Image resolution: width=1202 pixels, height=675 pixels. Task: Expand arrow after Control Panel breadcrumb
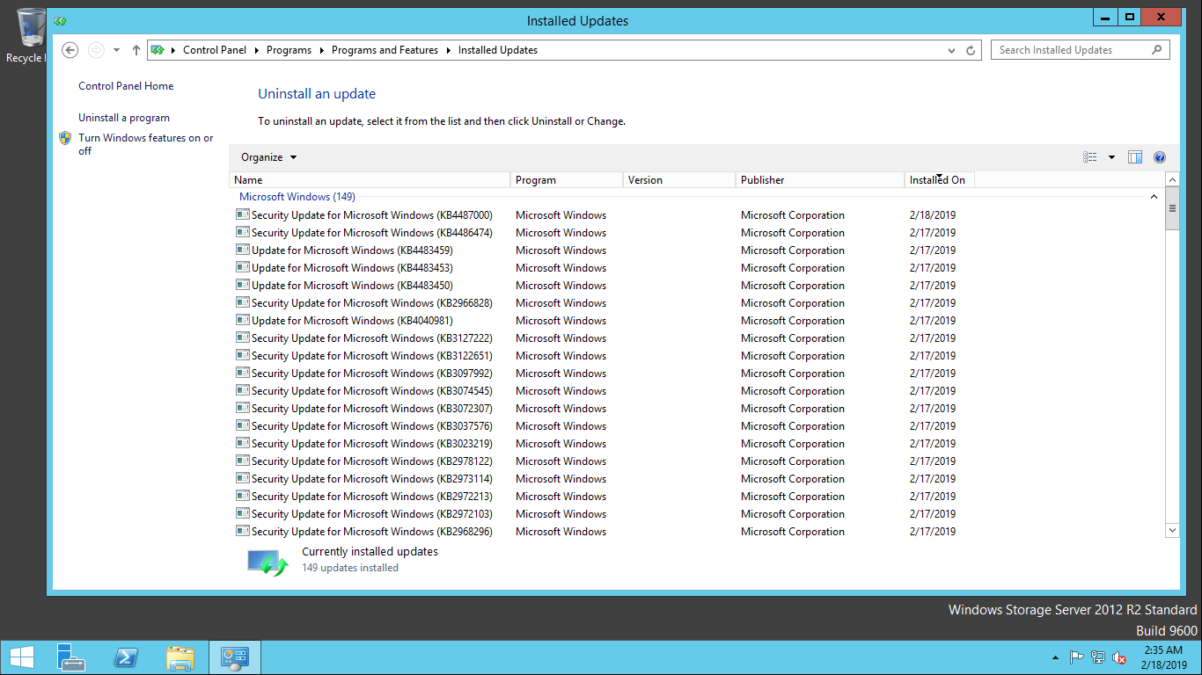point(257,50)
